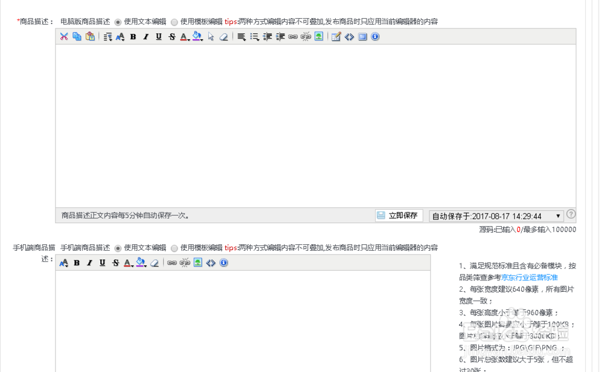The width and height of the screenshot is (604, 372).
Task: Select 使用文本编辑 radio for 电脑版商品描述
Action: click(118, 22)
